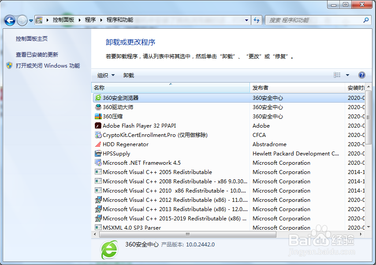Click the 控制面板 breadcrumb
Image resolution: width=376 pixels, height=265 pixels.
(x=63, y=20)
